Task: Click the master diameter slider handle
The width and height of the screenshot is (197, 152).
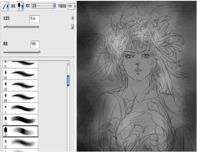Action: [x=6, y=26]
